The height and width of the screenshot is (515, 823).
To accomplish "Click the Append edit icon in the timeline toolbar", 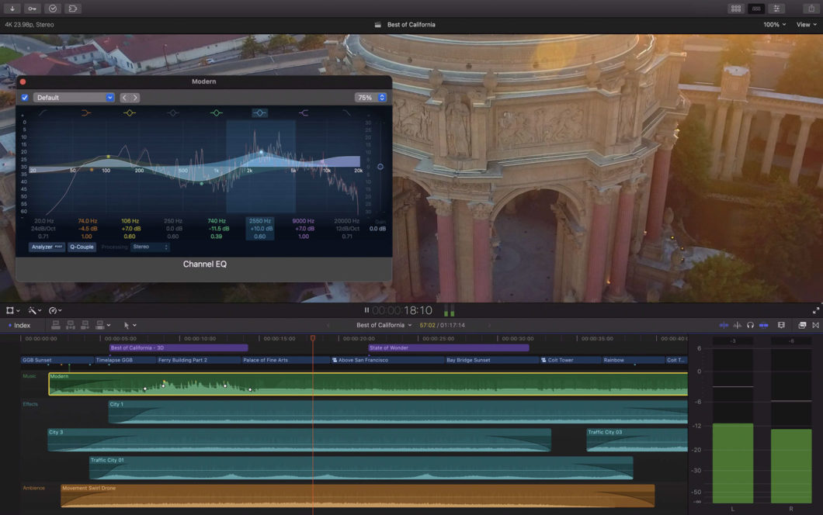I will [85, 324].
